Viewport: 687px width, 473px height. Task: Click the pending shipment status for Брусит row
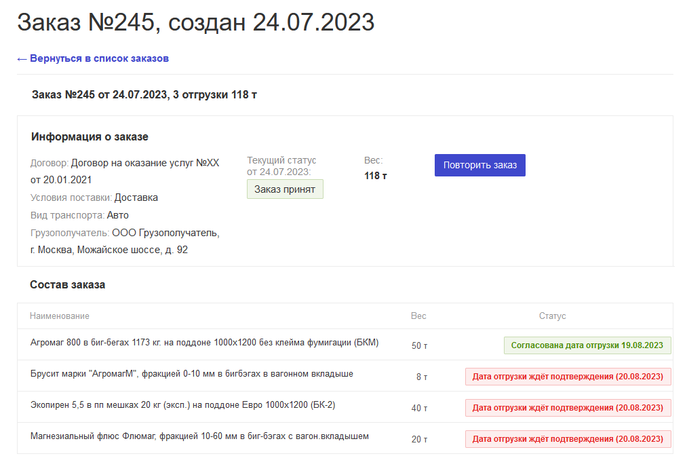[568, 377]
